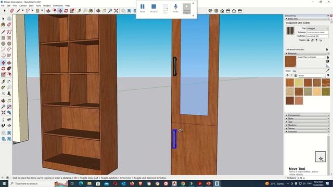Click the Create Material cube icon

(x=328, y=61)
